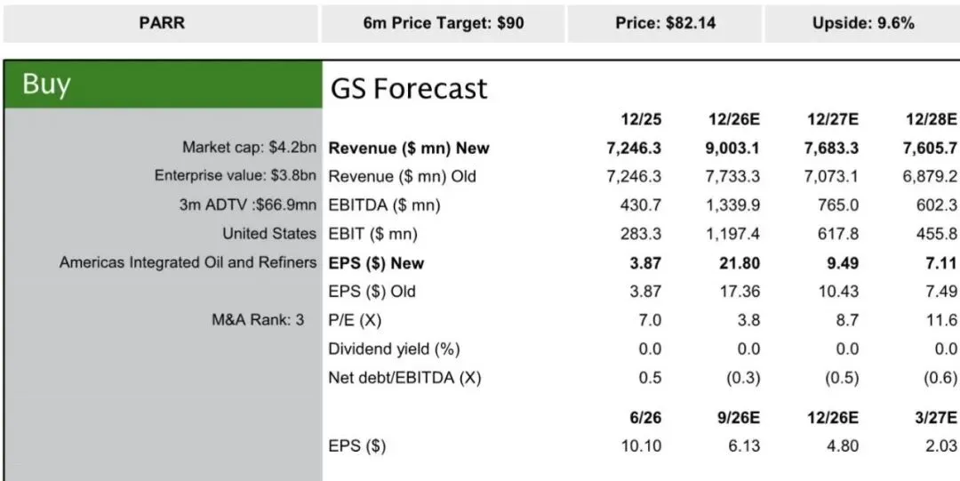960x481 pixels.
Task: Select the United States label
Action: [x=269, y=234]
